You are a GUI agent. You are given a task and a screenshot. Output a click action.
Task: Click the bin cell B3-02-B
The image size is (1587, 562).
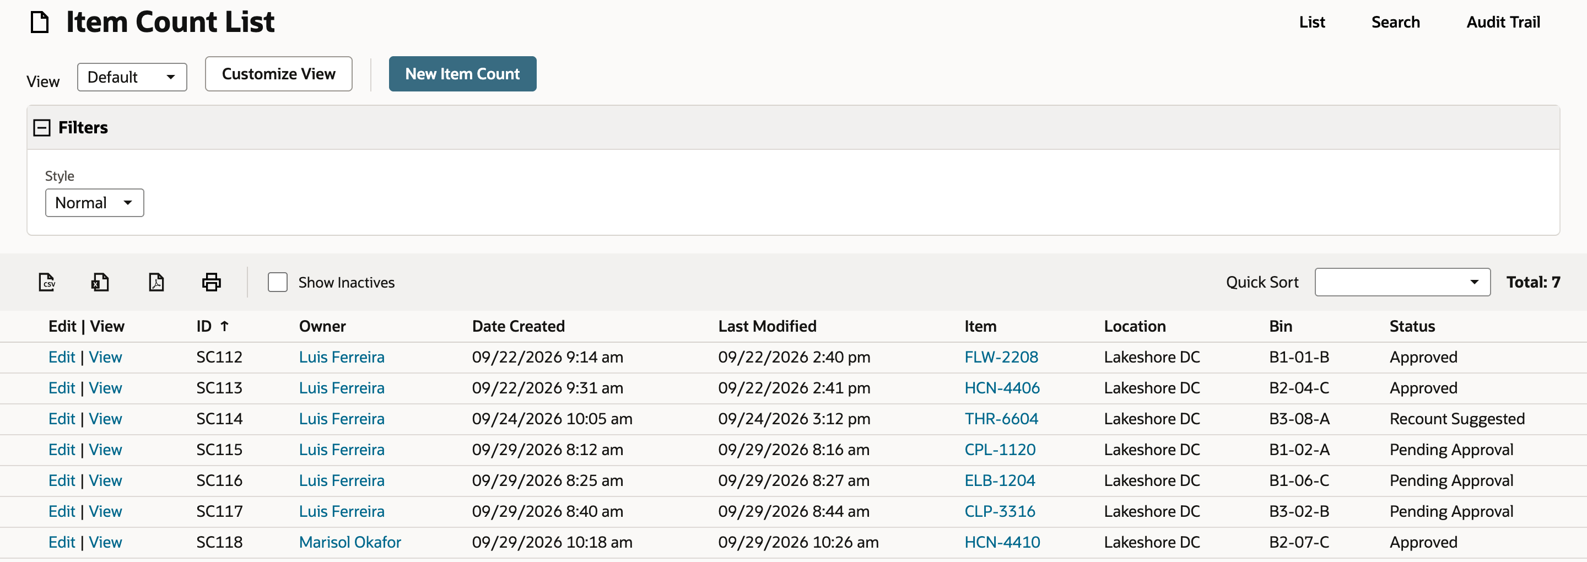[x=1299, y=511]
